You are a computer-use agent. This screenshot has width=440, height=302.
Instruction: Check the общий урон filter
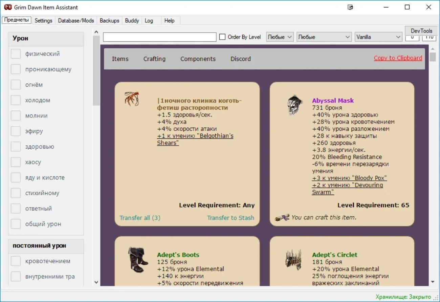(x=16, y=224)
